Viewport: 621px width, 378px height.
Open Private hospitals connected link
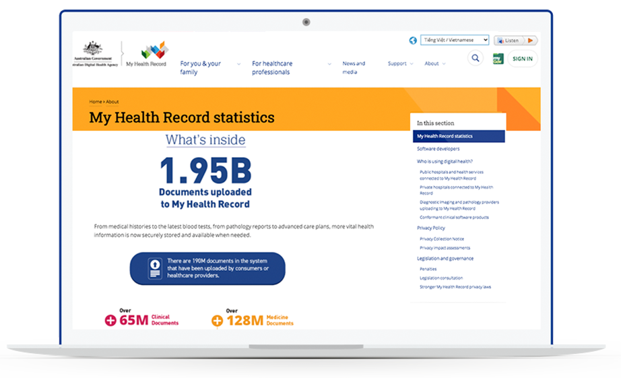(x=456, y=190)
